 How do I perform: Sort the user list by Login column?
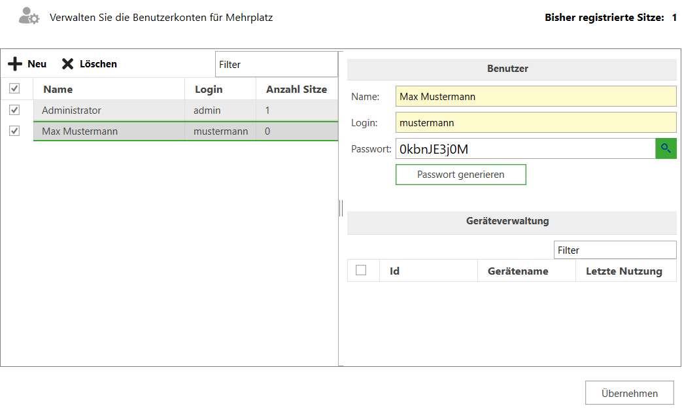[209, 89]
